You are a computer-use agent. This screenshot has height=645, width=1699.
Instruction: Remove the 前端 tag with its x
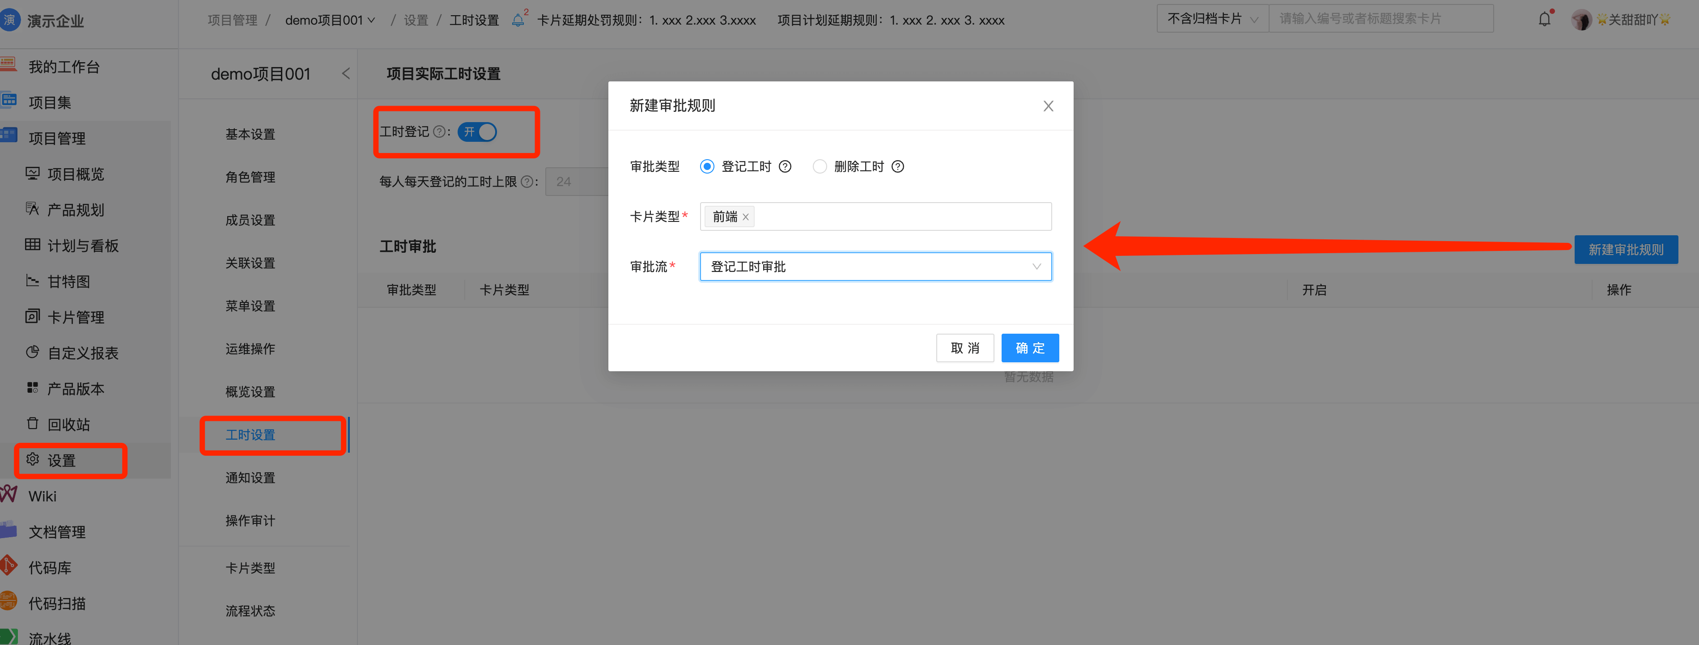pyautogui.click(x=746, y=217)
